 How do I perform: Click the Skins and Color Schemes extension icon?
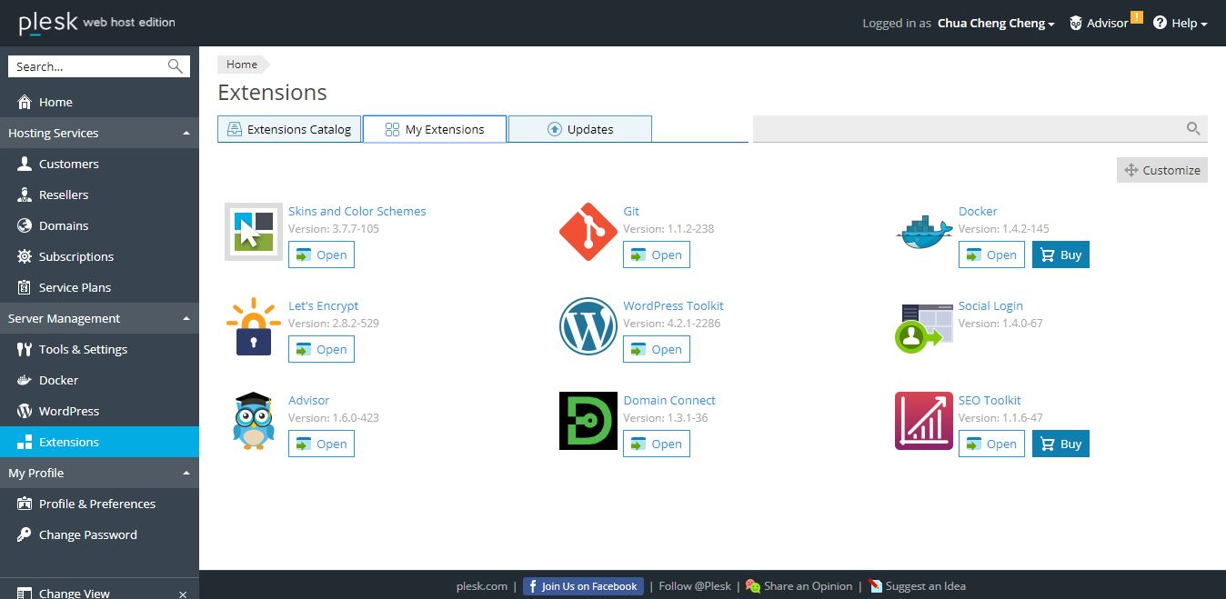pos(254,232)
